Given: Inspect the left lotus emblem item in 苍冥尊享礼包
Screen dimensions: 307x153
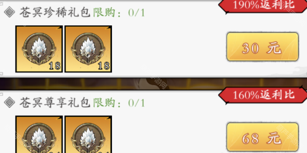Looking at the screenshot, I should click(39, 134).
